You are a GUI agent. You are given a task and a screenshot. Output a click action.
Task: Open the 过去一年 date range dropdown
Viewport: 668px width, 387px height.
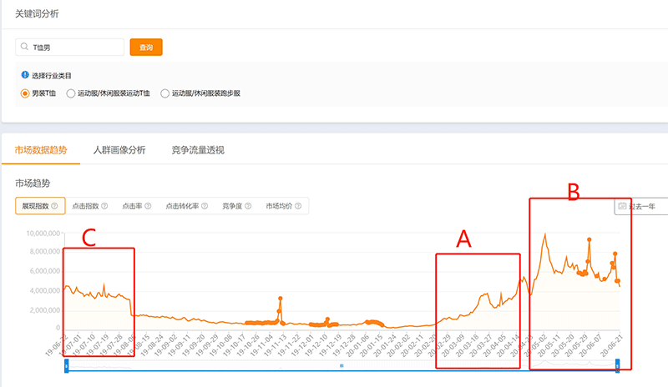point(640,206)
